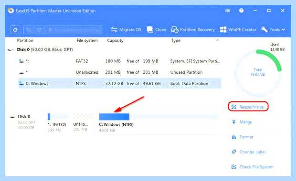Select the Unallocated block in the disk map
The image size is (296, 181).
[83, 117]
